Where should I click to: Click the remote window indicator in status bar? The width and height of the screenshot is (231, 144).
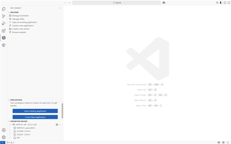[3, 143]
